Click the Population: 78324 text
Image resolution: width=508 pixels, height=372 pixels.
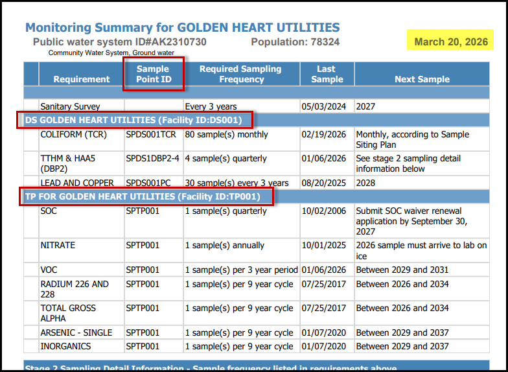295,42
